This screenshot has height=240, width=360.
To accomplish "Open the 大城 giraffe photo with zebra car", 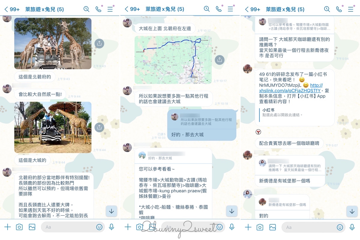I will point(53,127).
